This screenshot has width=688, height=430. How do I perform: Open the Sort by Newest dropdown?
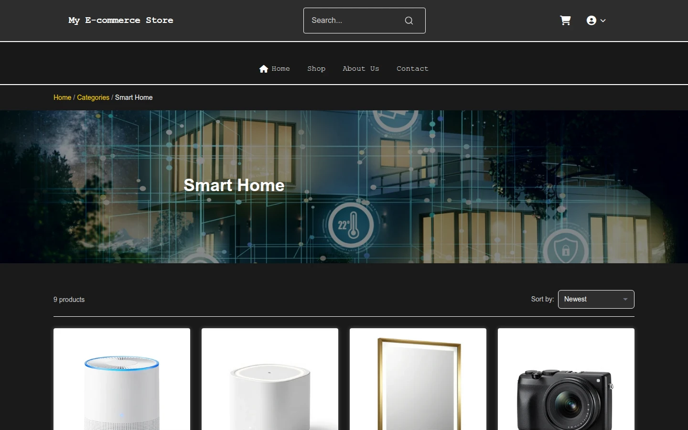(596, 299)
